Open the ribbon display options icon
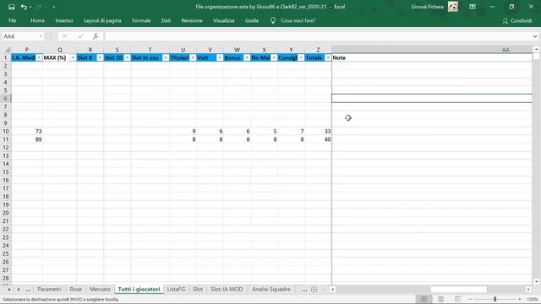 473,7
